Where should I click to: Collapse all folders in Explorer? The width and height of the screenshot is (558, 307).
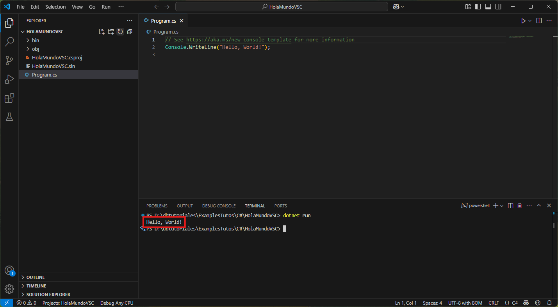click(130, 32)
